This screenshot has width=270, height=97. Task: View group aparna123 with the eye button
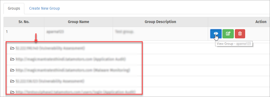pyautogui.click(x=216, y=34)
